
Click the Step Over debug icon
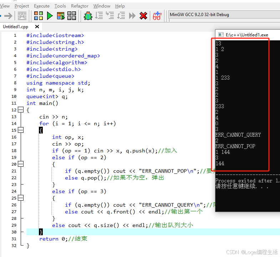pyautogui.click(x=99, y=16)
